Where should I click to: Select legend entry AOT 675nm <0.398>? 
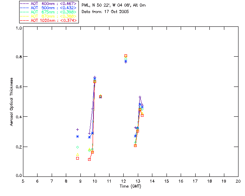tap(49, 12)
